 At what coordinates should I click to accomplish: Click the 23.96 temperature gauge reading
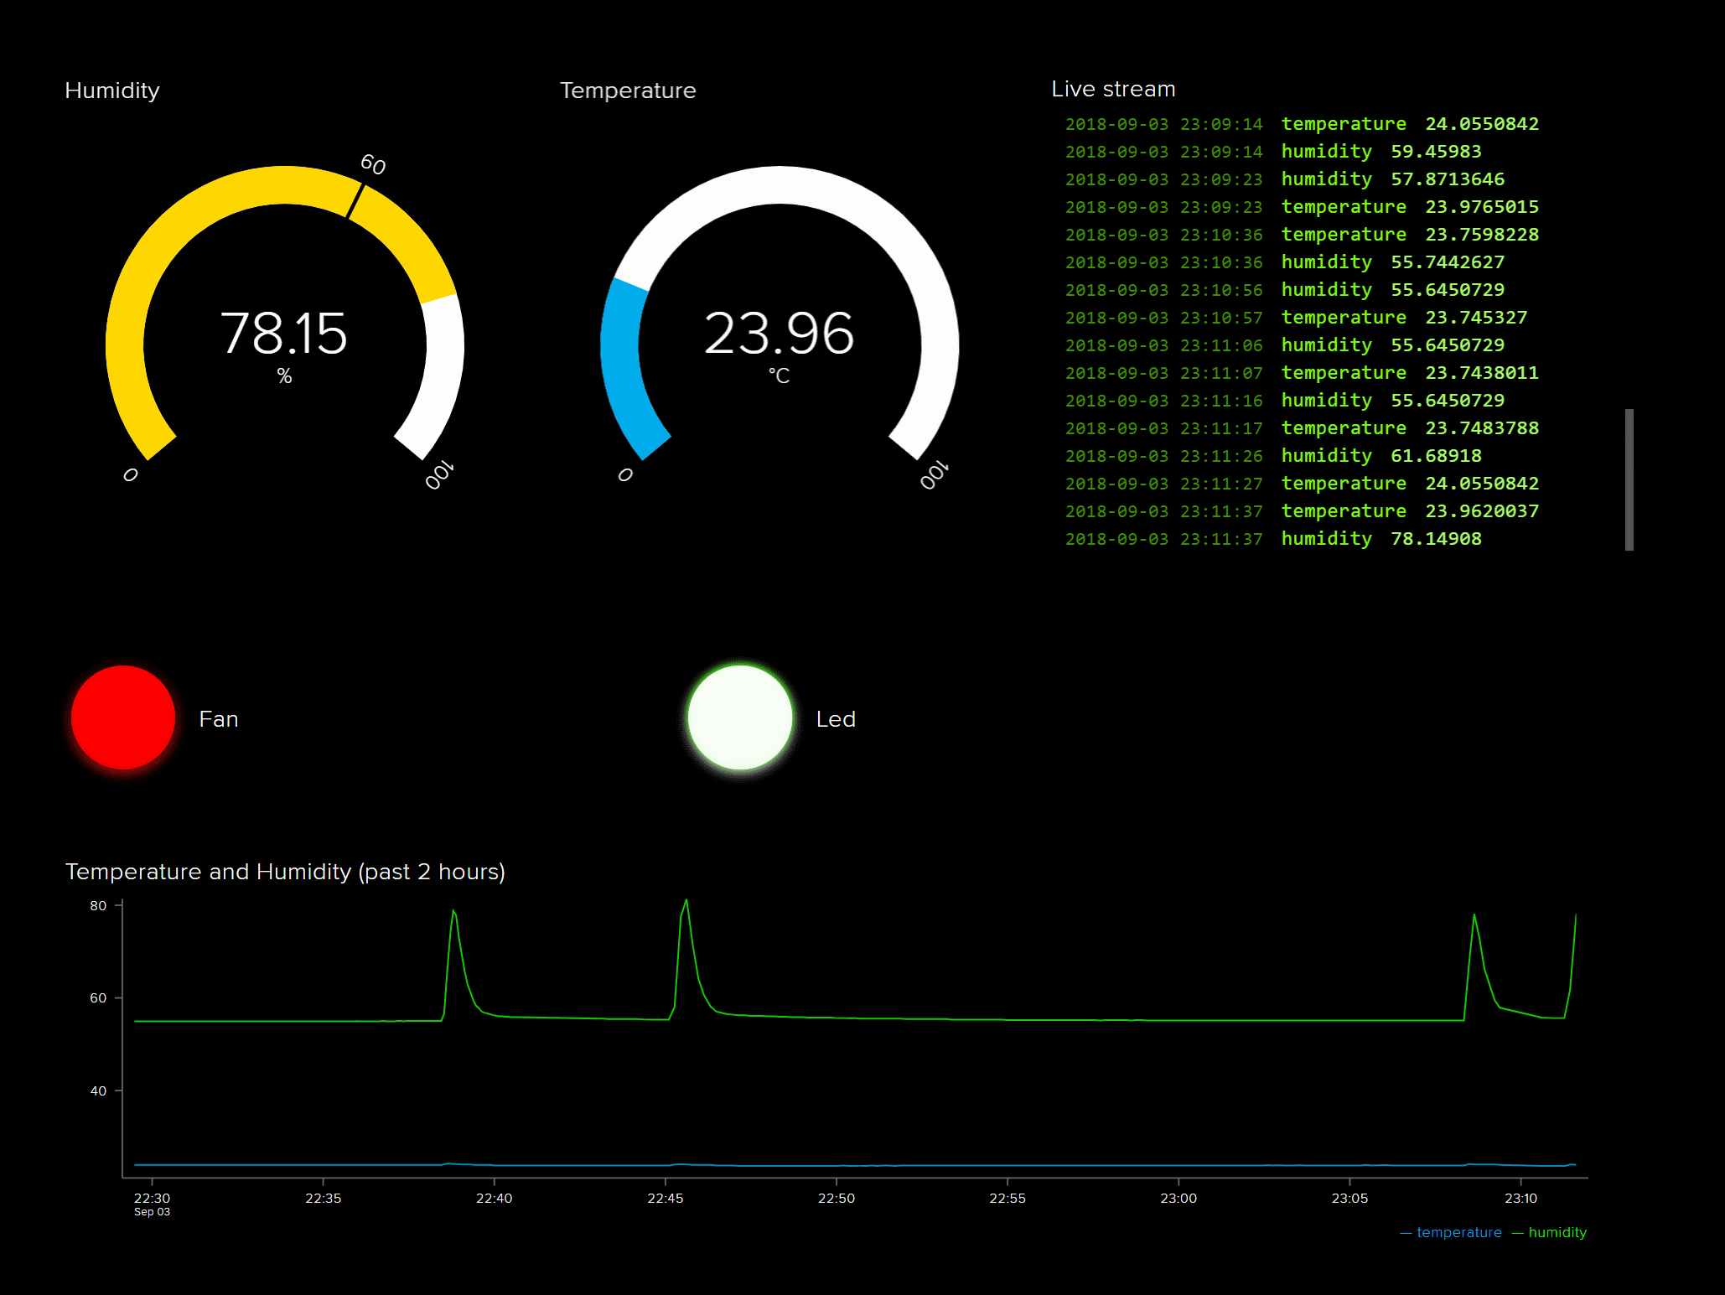[779, 334]
